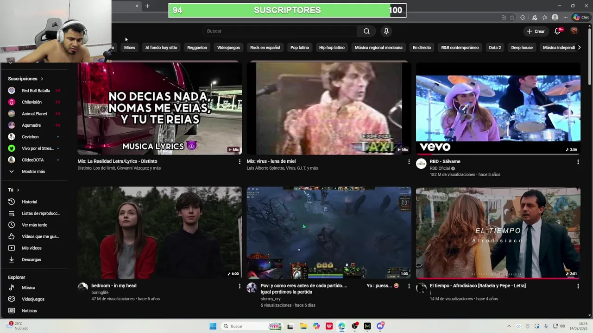Viewport: 593px width, 333px height.
Task: Open options for bedroom - in my head
Action: pyautogui.click(x=240, y=286)
